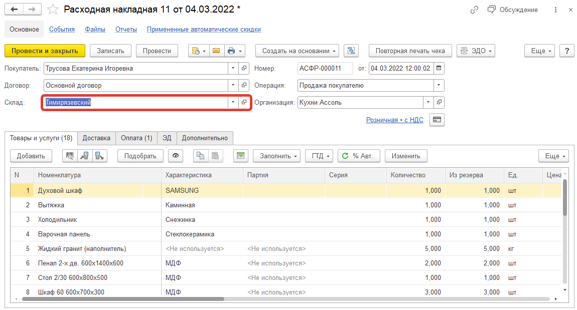
Task: Click the Покупатель field Трусова Екатерина Игоревна
Action: [136, 68]
